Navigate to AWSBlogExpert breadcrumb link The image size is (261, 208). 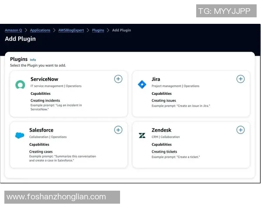point(71,30)
